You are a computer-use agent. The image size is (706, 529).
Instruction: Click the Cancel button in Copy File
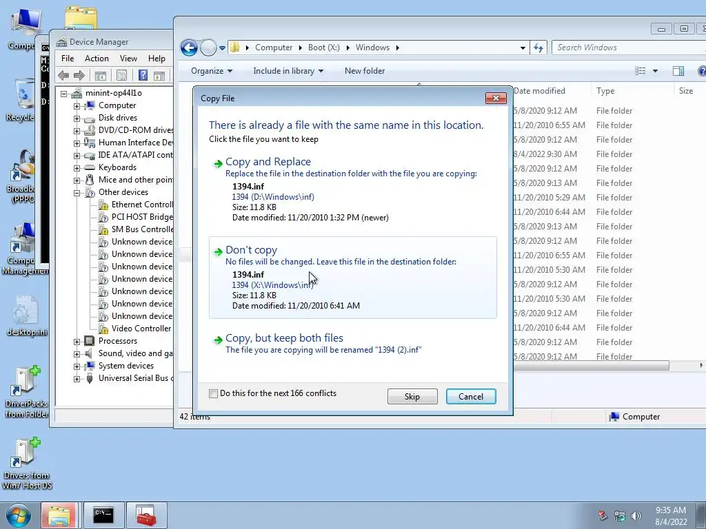coord(471,397)
